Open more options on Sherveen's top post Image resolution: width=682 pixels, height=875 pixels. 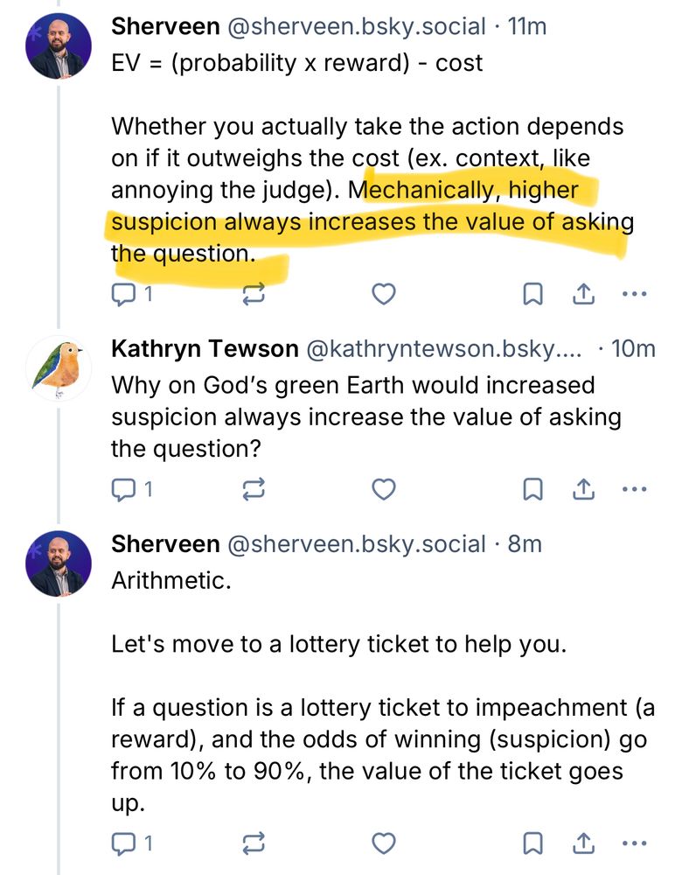[x=633, y=293]
